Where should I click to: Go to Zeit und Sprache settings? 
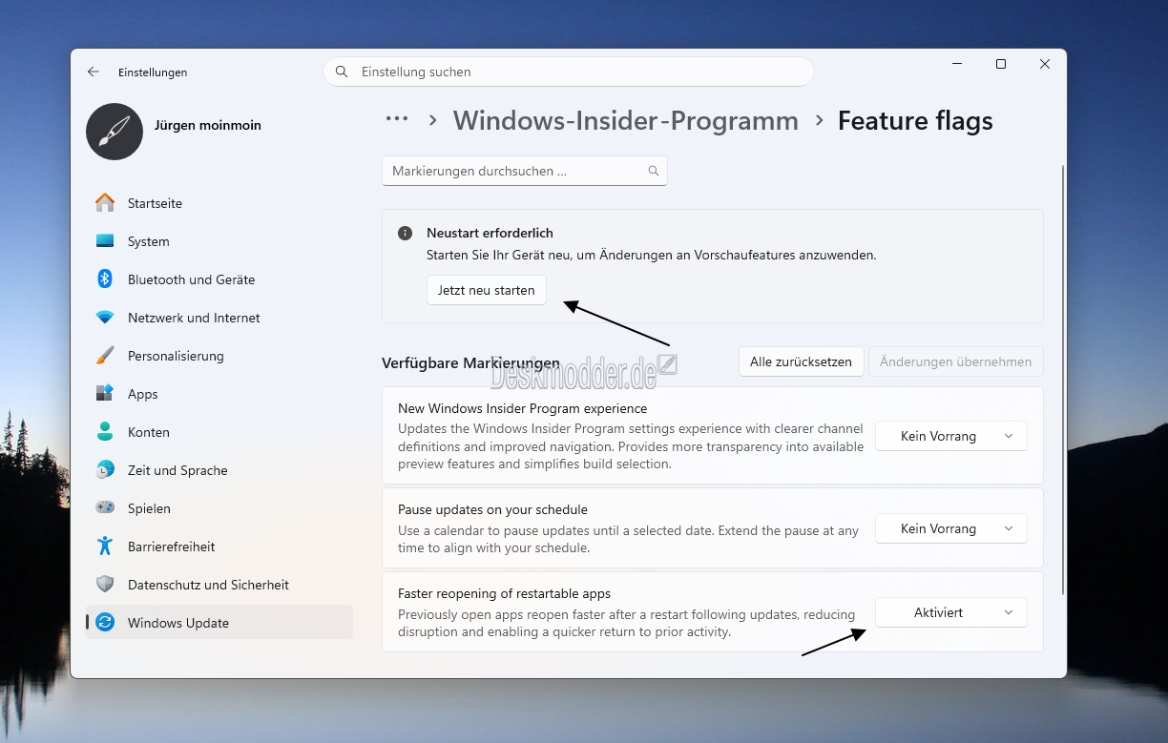coord(177,470)
